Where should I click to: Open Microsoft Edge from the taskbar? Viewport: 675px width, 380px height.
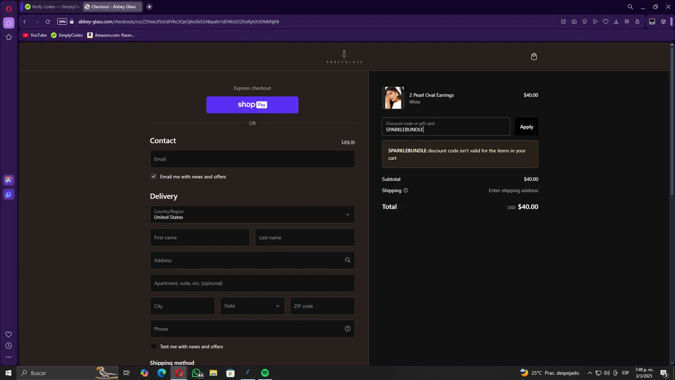[x=162, y=373]
